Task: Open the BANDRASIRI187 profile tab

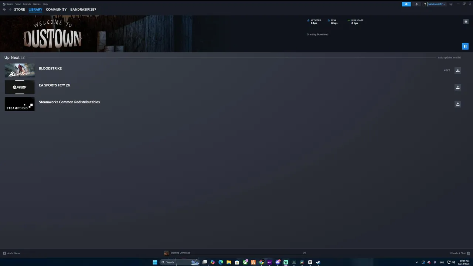Action: click(x=83, y=9)
